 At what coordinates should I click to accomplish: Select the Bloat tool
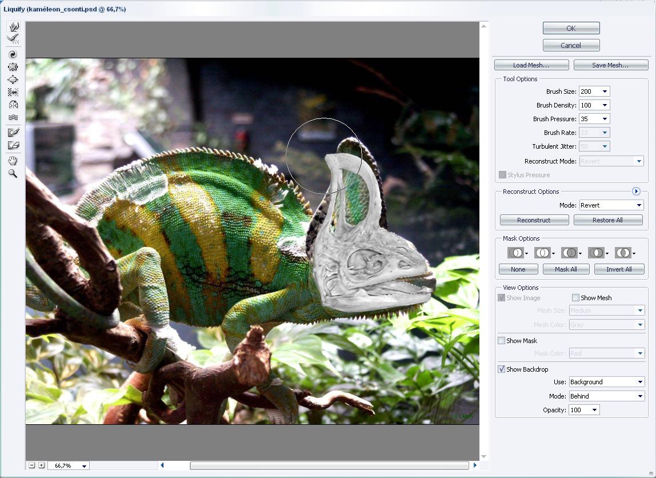point(13,79)
